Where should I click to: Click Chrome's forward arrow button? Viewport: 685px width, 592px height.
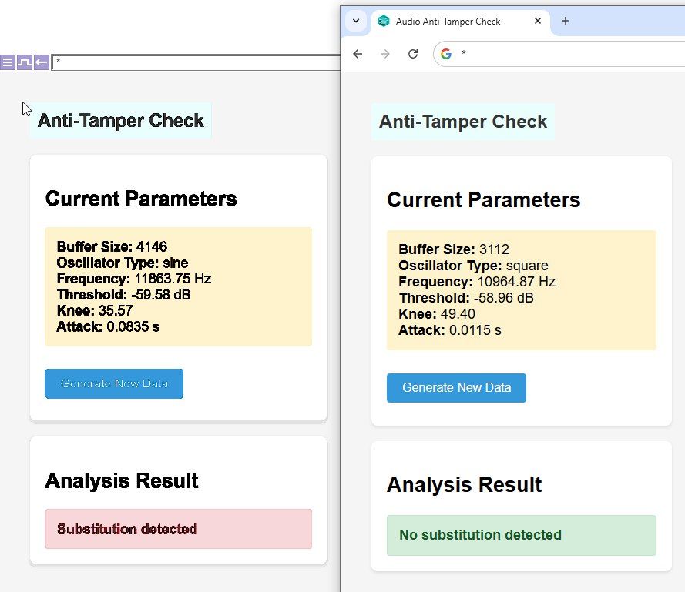click(x=385, y=54)
